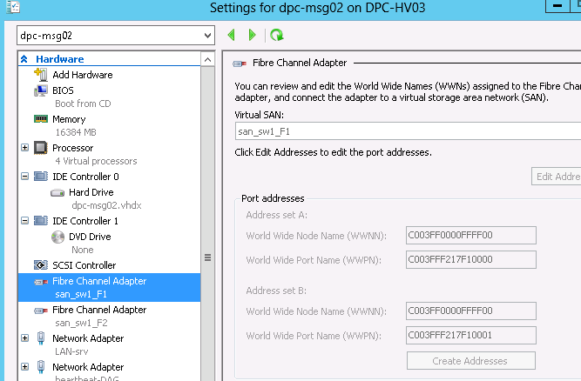Viewport: 581px width, 381px height.
Task: Select the BIOS tree item
Action: click(63, 90)
